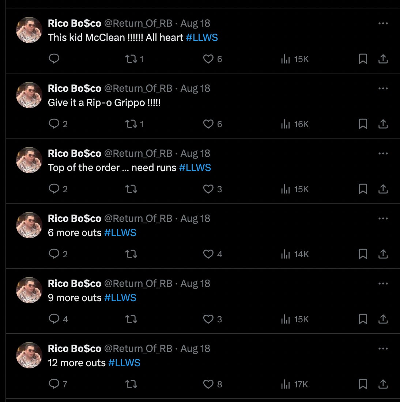This screenshot has height=402, width=400.
Task: Open #LLWS hashtag in 'This kid McClean' tweet
Action: [x=202, y=38]
